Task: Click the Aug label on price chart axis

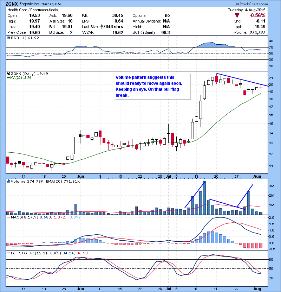Action: [x=257, y=176]
